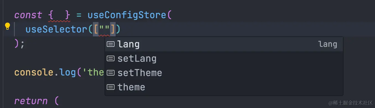Select theme from the completion popup
Viewport: 375px width, 108px height.
pyautogui.click(x=224, y=87)
